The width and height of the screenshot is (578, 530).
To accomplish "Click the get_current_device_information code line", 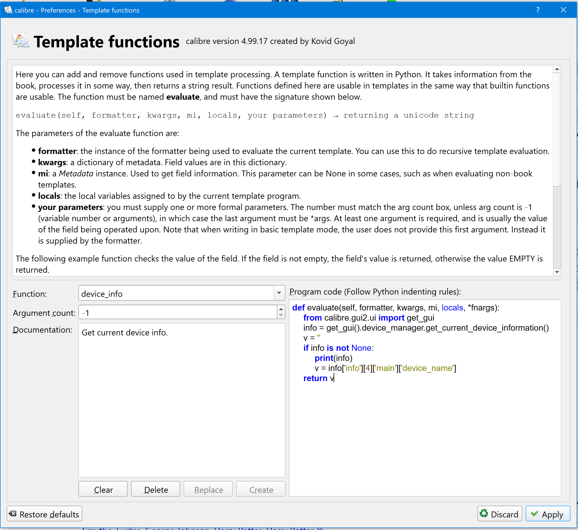I will point(426,328).
